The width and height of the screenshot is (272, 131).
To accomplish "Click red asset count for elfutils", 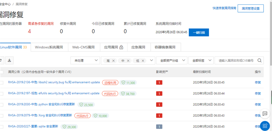I will pyautogui.click(x=159, y=94).
